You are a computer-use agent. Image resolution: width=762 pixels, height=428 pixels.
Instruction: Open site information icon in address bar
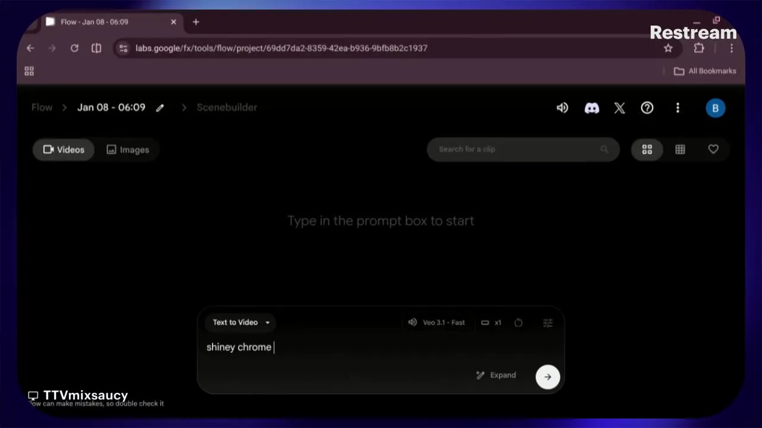(123, 48)
